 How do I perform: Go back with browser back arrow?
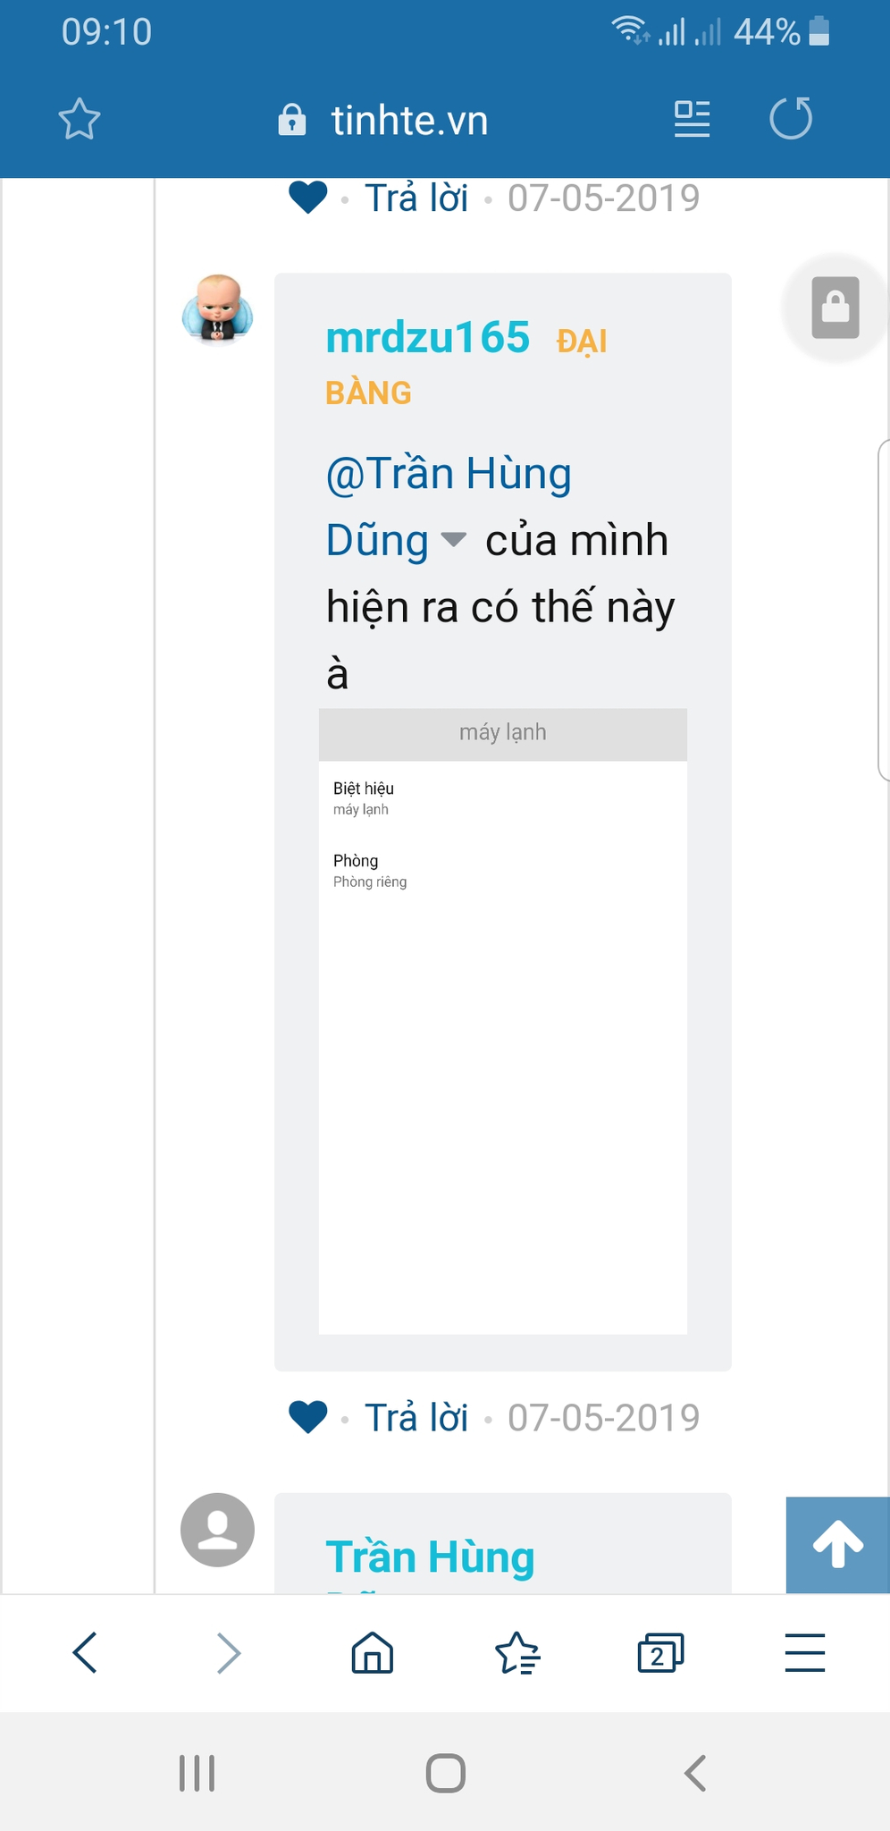pos(85,1652)
